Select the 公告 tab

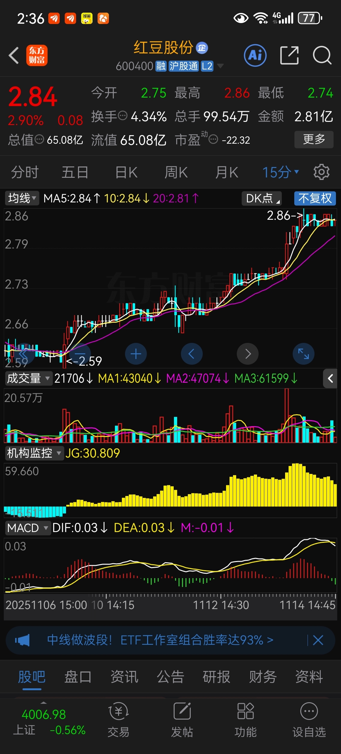tap(170, 677)
